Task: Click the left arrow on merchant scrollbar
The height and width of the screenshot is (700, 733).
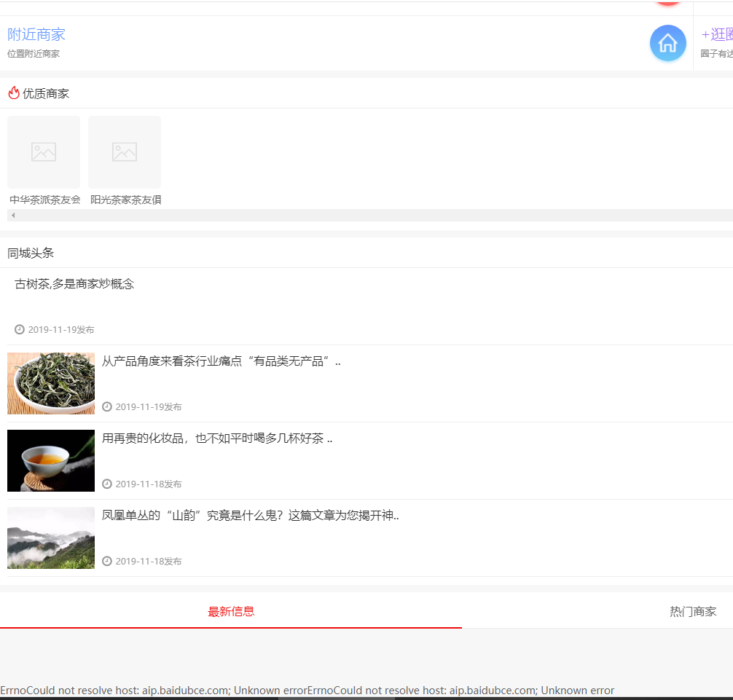Action: pos(13,215)
